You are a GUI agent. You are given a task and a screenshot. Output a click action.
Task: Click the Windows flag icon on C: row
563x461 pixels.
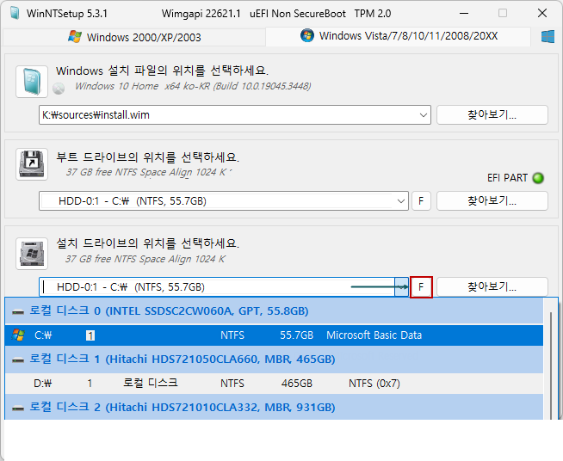click(18, 335)
